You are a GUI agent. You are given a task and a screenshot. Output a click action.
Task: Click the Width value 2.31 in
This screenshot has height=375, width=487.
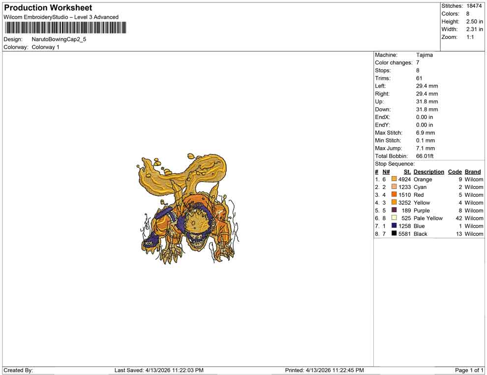tap(475, 29)
